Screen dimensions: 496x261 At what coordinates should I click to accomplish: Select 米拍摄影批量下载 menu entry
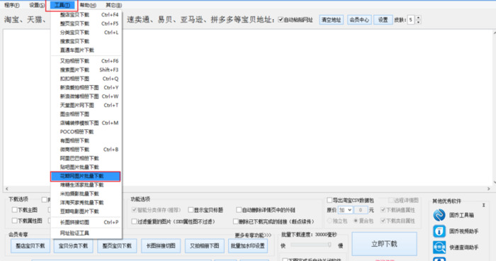pyautogui.click(x=86, y=194)
